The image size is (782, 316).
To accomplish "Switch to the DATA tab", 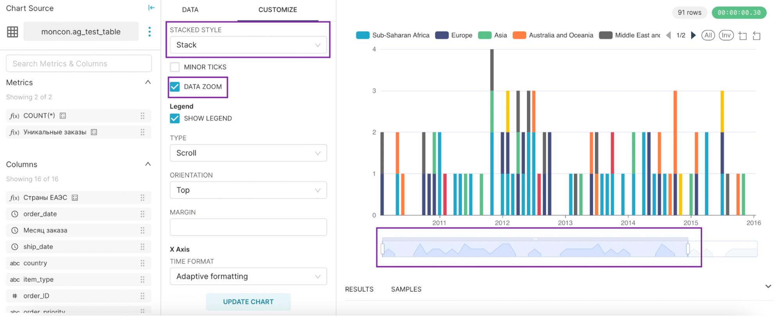I will [x=190, y=10].
